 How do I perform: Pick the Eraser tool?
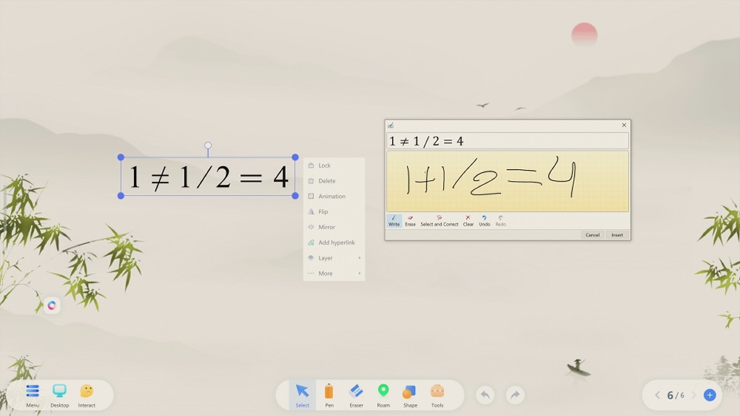pyautogui.click(x=356, y=395)
